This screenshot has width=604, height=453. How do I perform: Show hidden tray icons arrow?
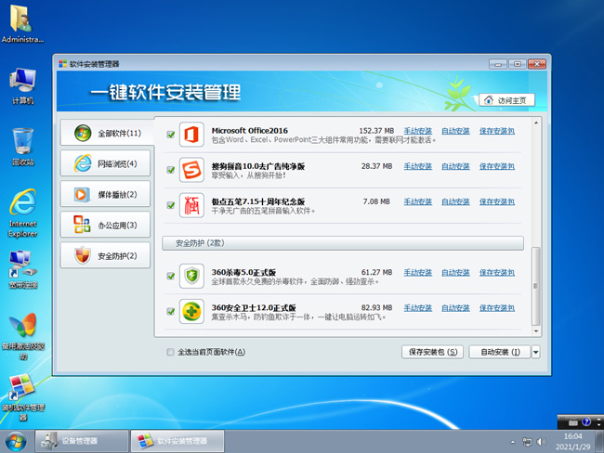pyautogui.click(x=512, y=442)
